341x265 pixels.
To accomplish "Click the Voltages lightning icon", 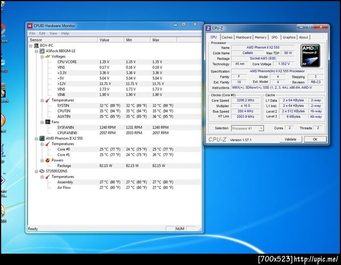I will coord(47,57).
